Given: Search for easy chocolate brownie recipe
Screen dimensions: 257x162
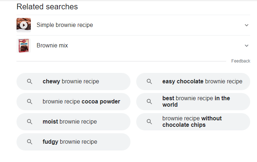Looking at the screenshot, I should [x=202, y=82].
